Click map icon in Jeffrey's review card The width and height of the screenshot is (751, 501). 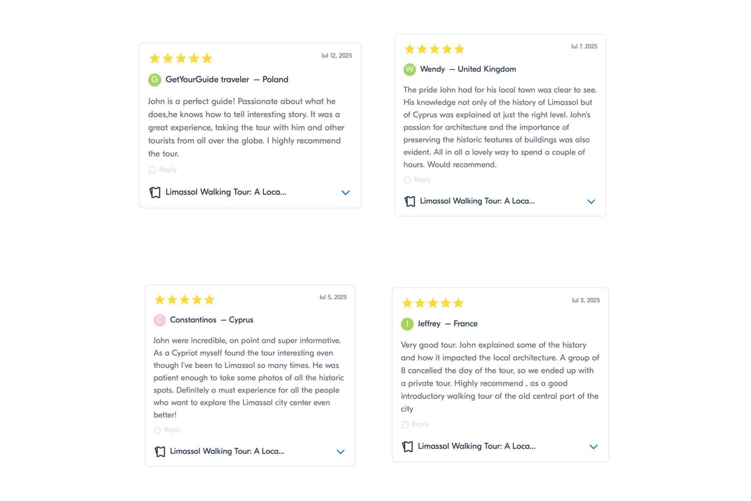click(x=408, y=446)
